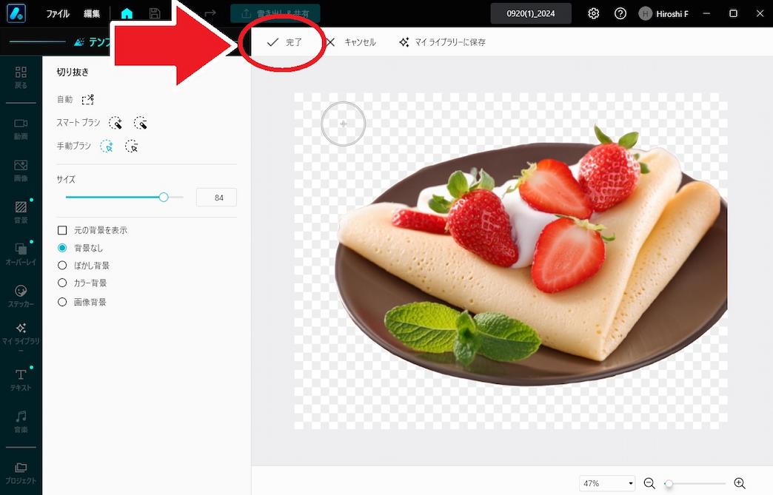Select the manual brush erase tool
The height and width of the screenshot is (495, 773).
pyautogui.click(x=132, y=146)
